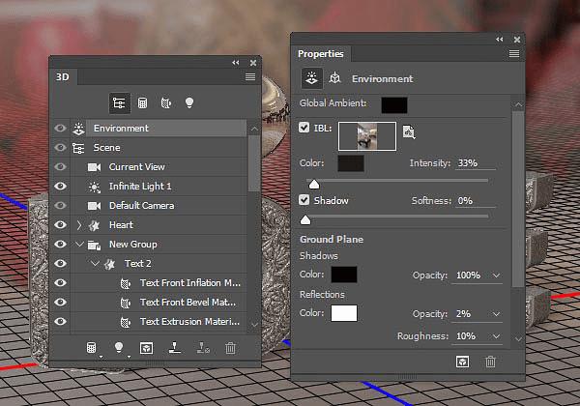
Task: Click the add-mesh flyout arrow in footer
Action: click(101, 357)
